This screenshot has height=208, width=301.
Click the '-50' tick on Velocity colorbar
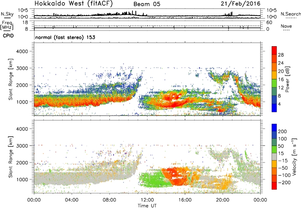point(283,168)
